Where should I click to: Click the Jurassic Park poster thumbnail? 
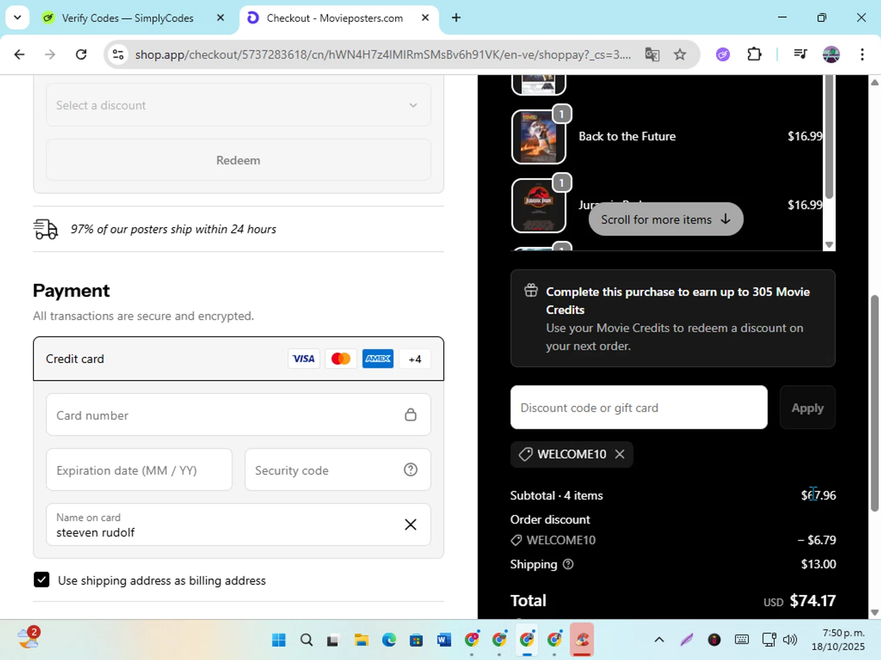tap(539, 205)
